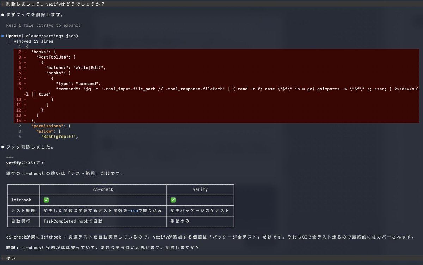
Task: Click the cell '変更した関数に関連するテスト関数を-runで絞り込み'
Action: coord(103,211)
